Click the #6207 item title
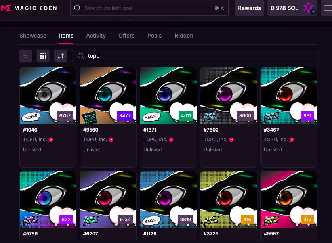Image resolution: width=332 pixels, height=243 pixels. pyautogui.click(x=90, y=233)
